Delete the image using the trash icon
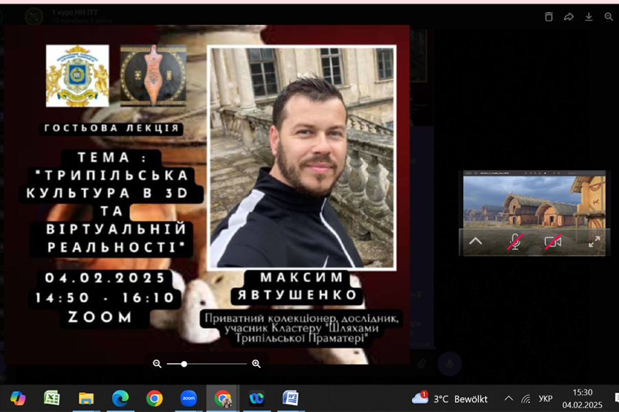 549,17
